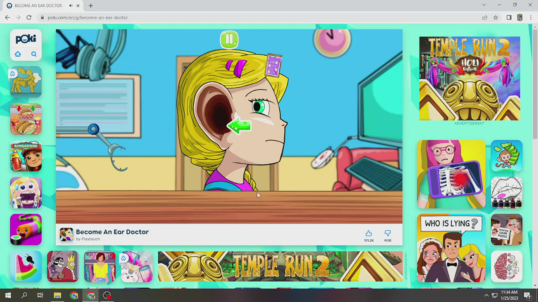Select the Become An Ear Doctor tab
This screenshot has width=538, height=302.
38,6
